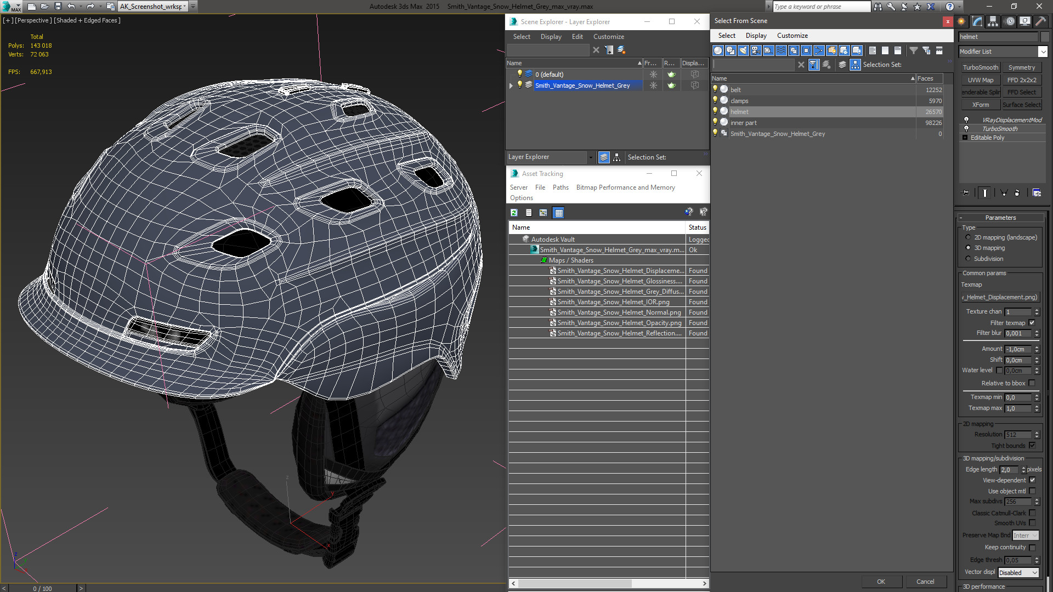Open Layer Explorer dropdown at panel bottom
Viewport: 1053px width, 592px height.
pos(591,157)
